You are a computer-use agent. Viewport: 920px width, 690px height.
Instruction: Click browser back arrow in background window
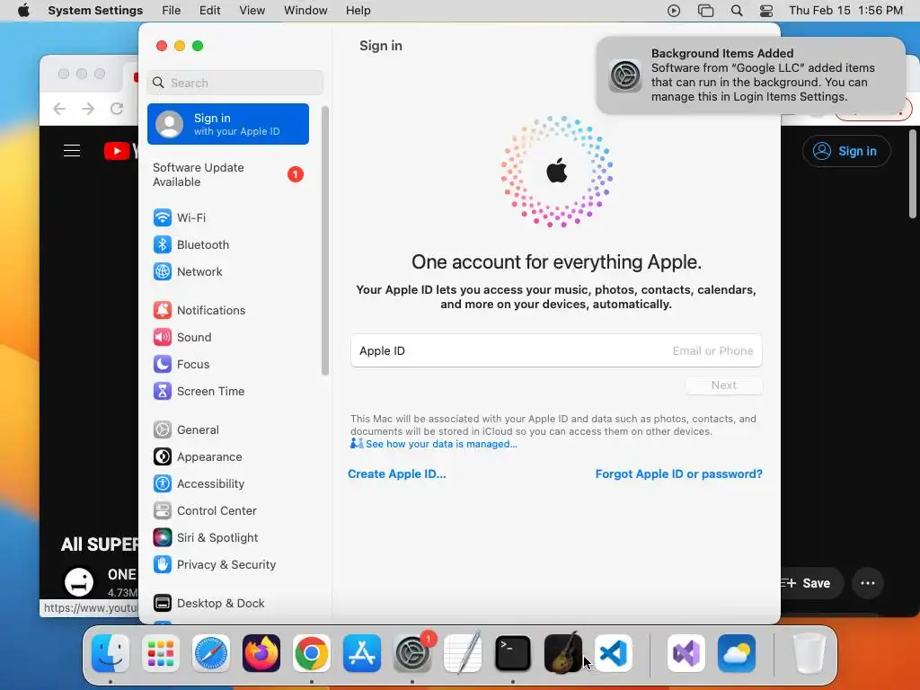click(x=59, y=109)
